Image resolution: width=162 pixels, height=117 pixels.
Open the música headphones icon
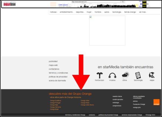[112, 75]
